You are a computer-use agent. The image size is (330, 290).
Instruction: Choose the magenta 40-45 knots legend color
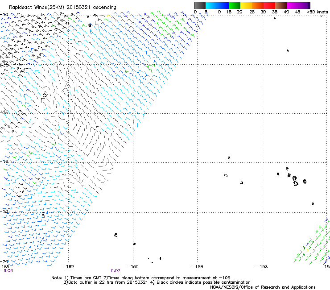(x=293, y=5)
